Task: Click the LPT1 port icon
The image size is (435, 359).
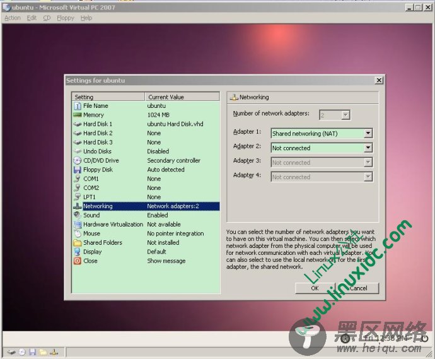Action: click(x=78, y=197)
